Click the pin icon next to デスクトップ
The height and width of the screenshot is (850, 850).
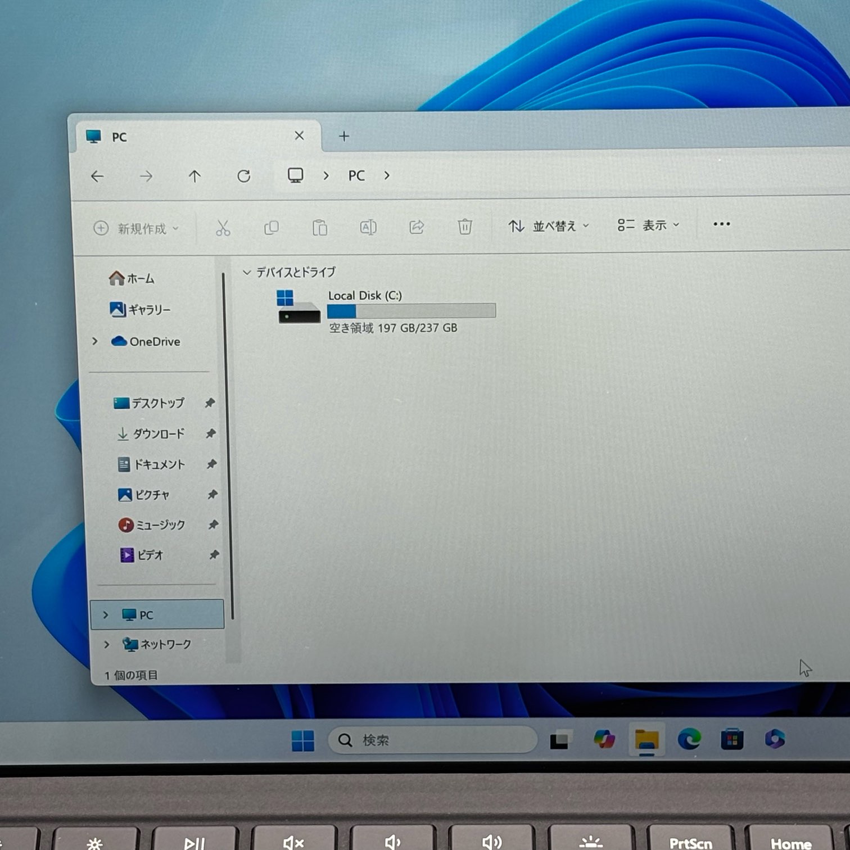(210, 403)
